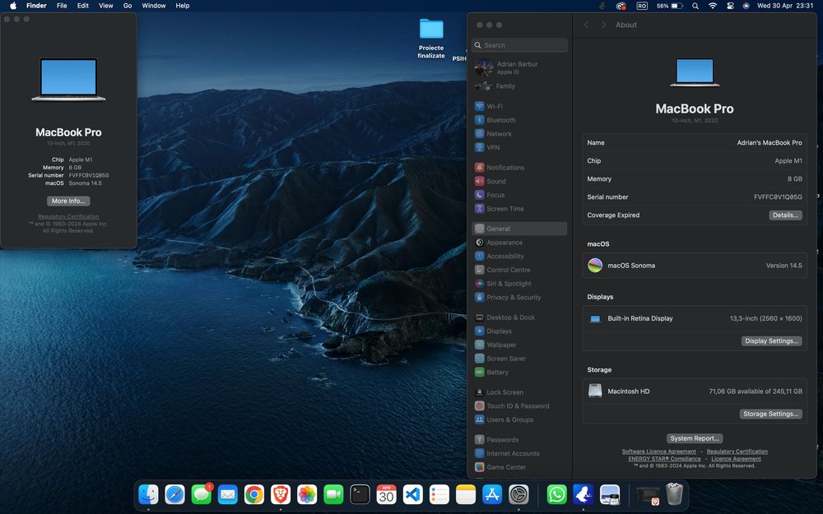Viewport: 823px width, 514px height.
Task: Launch Safari from the Dock
Action: pyautogui.click(x=174, y=494)
